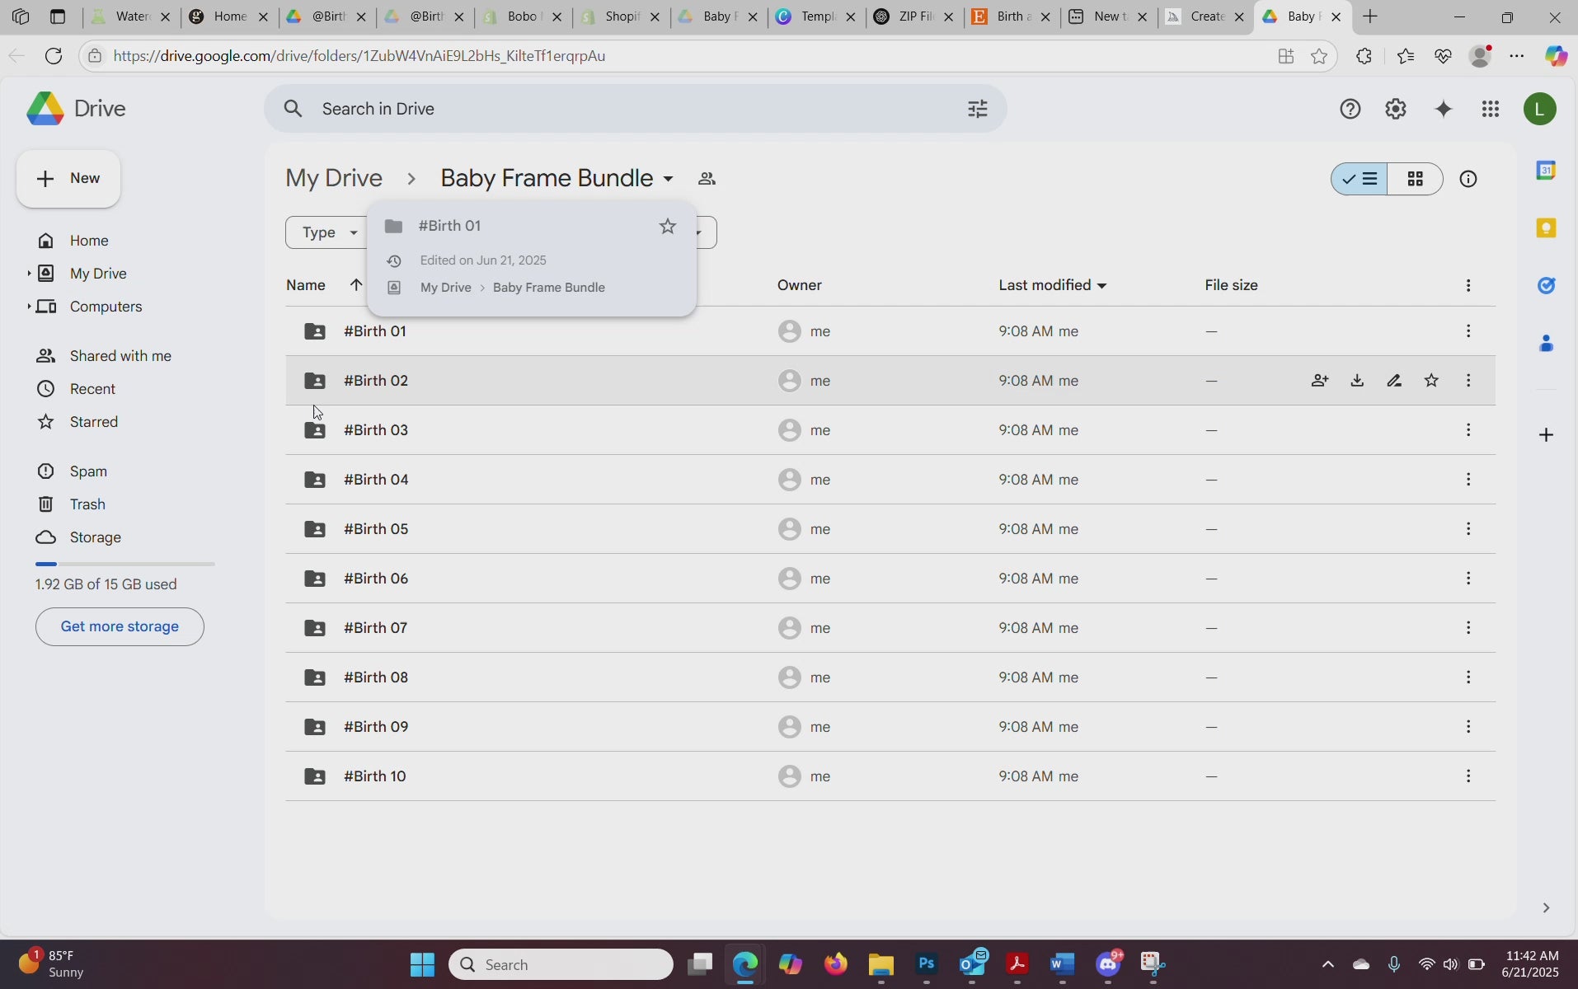Image resolution: width=1578 pixels, height=989 pixels.
Task: Open browser extensions icon
Action: [x=1364, y=56]
